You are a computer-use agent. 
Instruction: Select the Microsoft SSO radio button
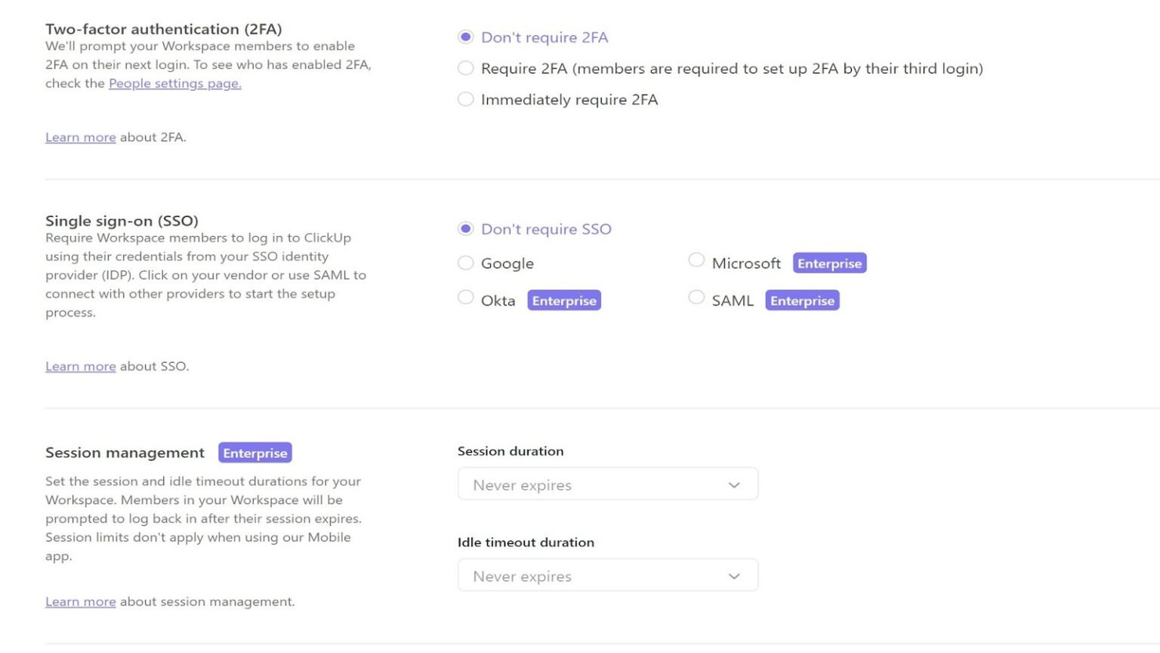[x=696, y=260]
